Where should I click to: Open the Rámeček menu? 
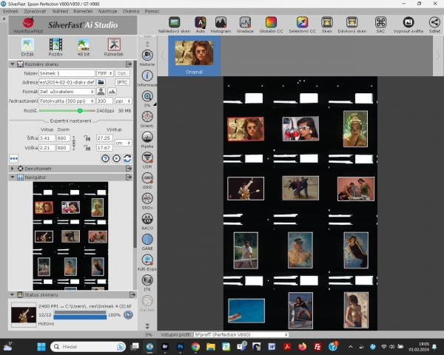[x=83, y=11]
